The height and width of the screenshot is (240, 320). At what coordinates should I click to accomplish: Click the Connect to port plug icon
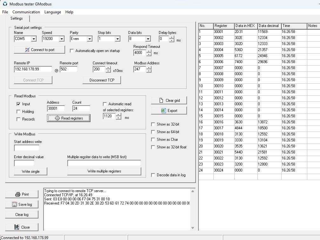[27, 50]
